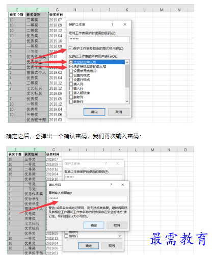Image resolution: width=212 pixels, height=255 pixels.
Task: Confirm with 确定 in upper 保护工作表 dialog
Action: [94, 112]
